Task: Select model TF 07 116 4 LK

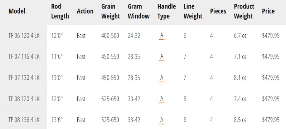Action: [24, 57]
